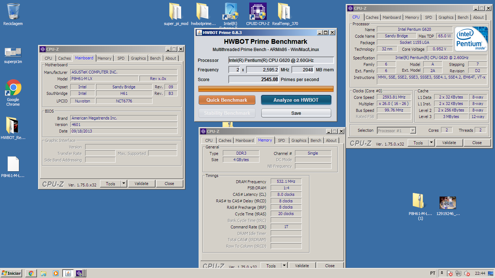Click the Intel Pentium inside logo
The image size is (495, 278).
pyautogui.click(x=471, y=39)
